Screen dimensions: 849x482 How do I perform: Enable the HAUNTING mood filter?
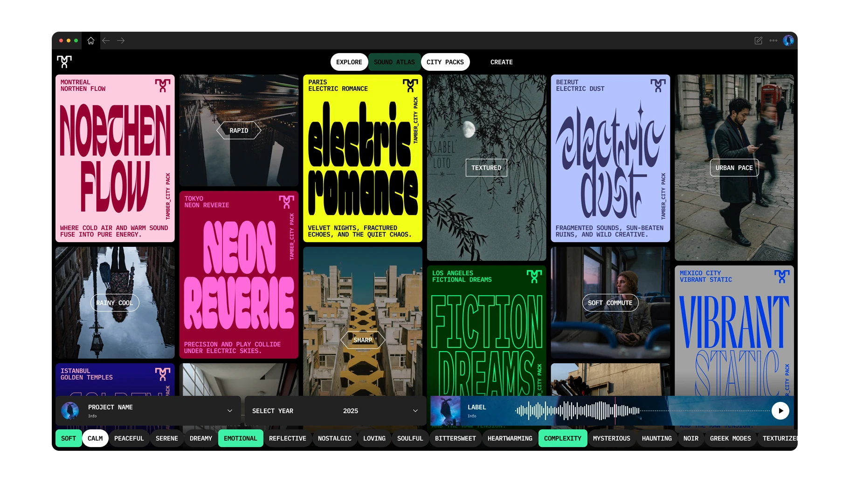coord(657,438)
